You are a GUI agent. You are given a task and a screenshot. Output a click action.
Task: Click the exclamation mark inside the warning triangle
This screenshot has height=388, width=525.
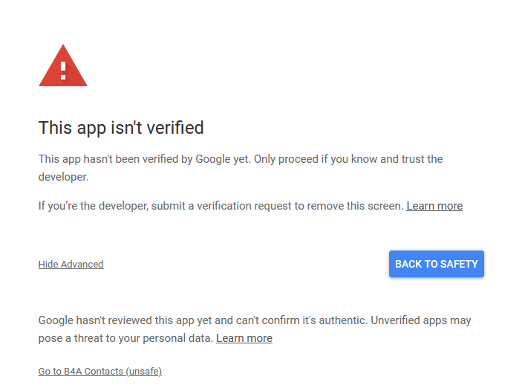click(x=63, y=70)
